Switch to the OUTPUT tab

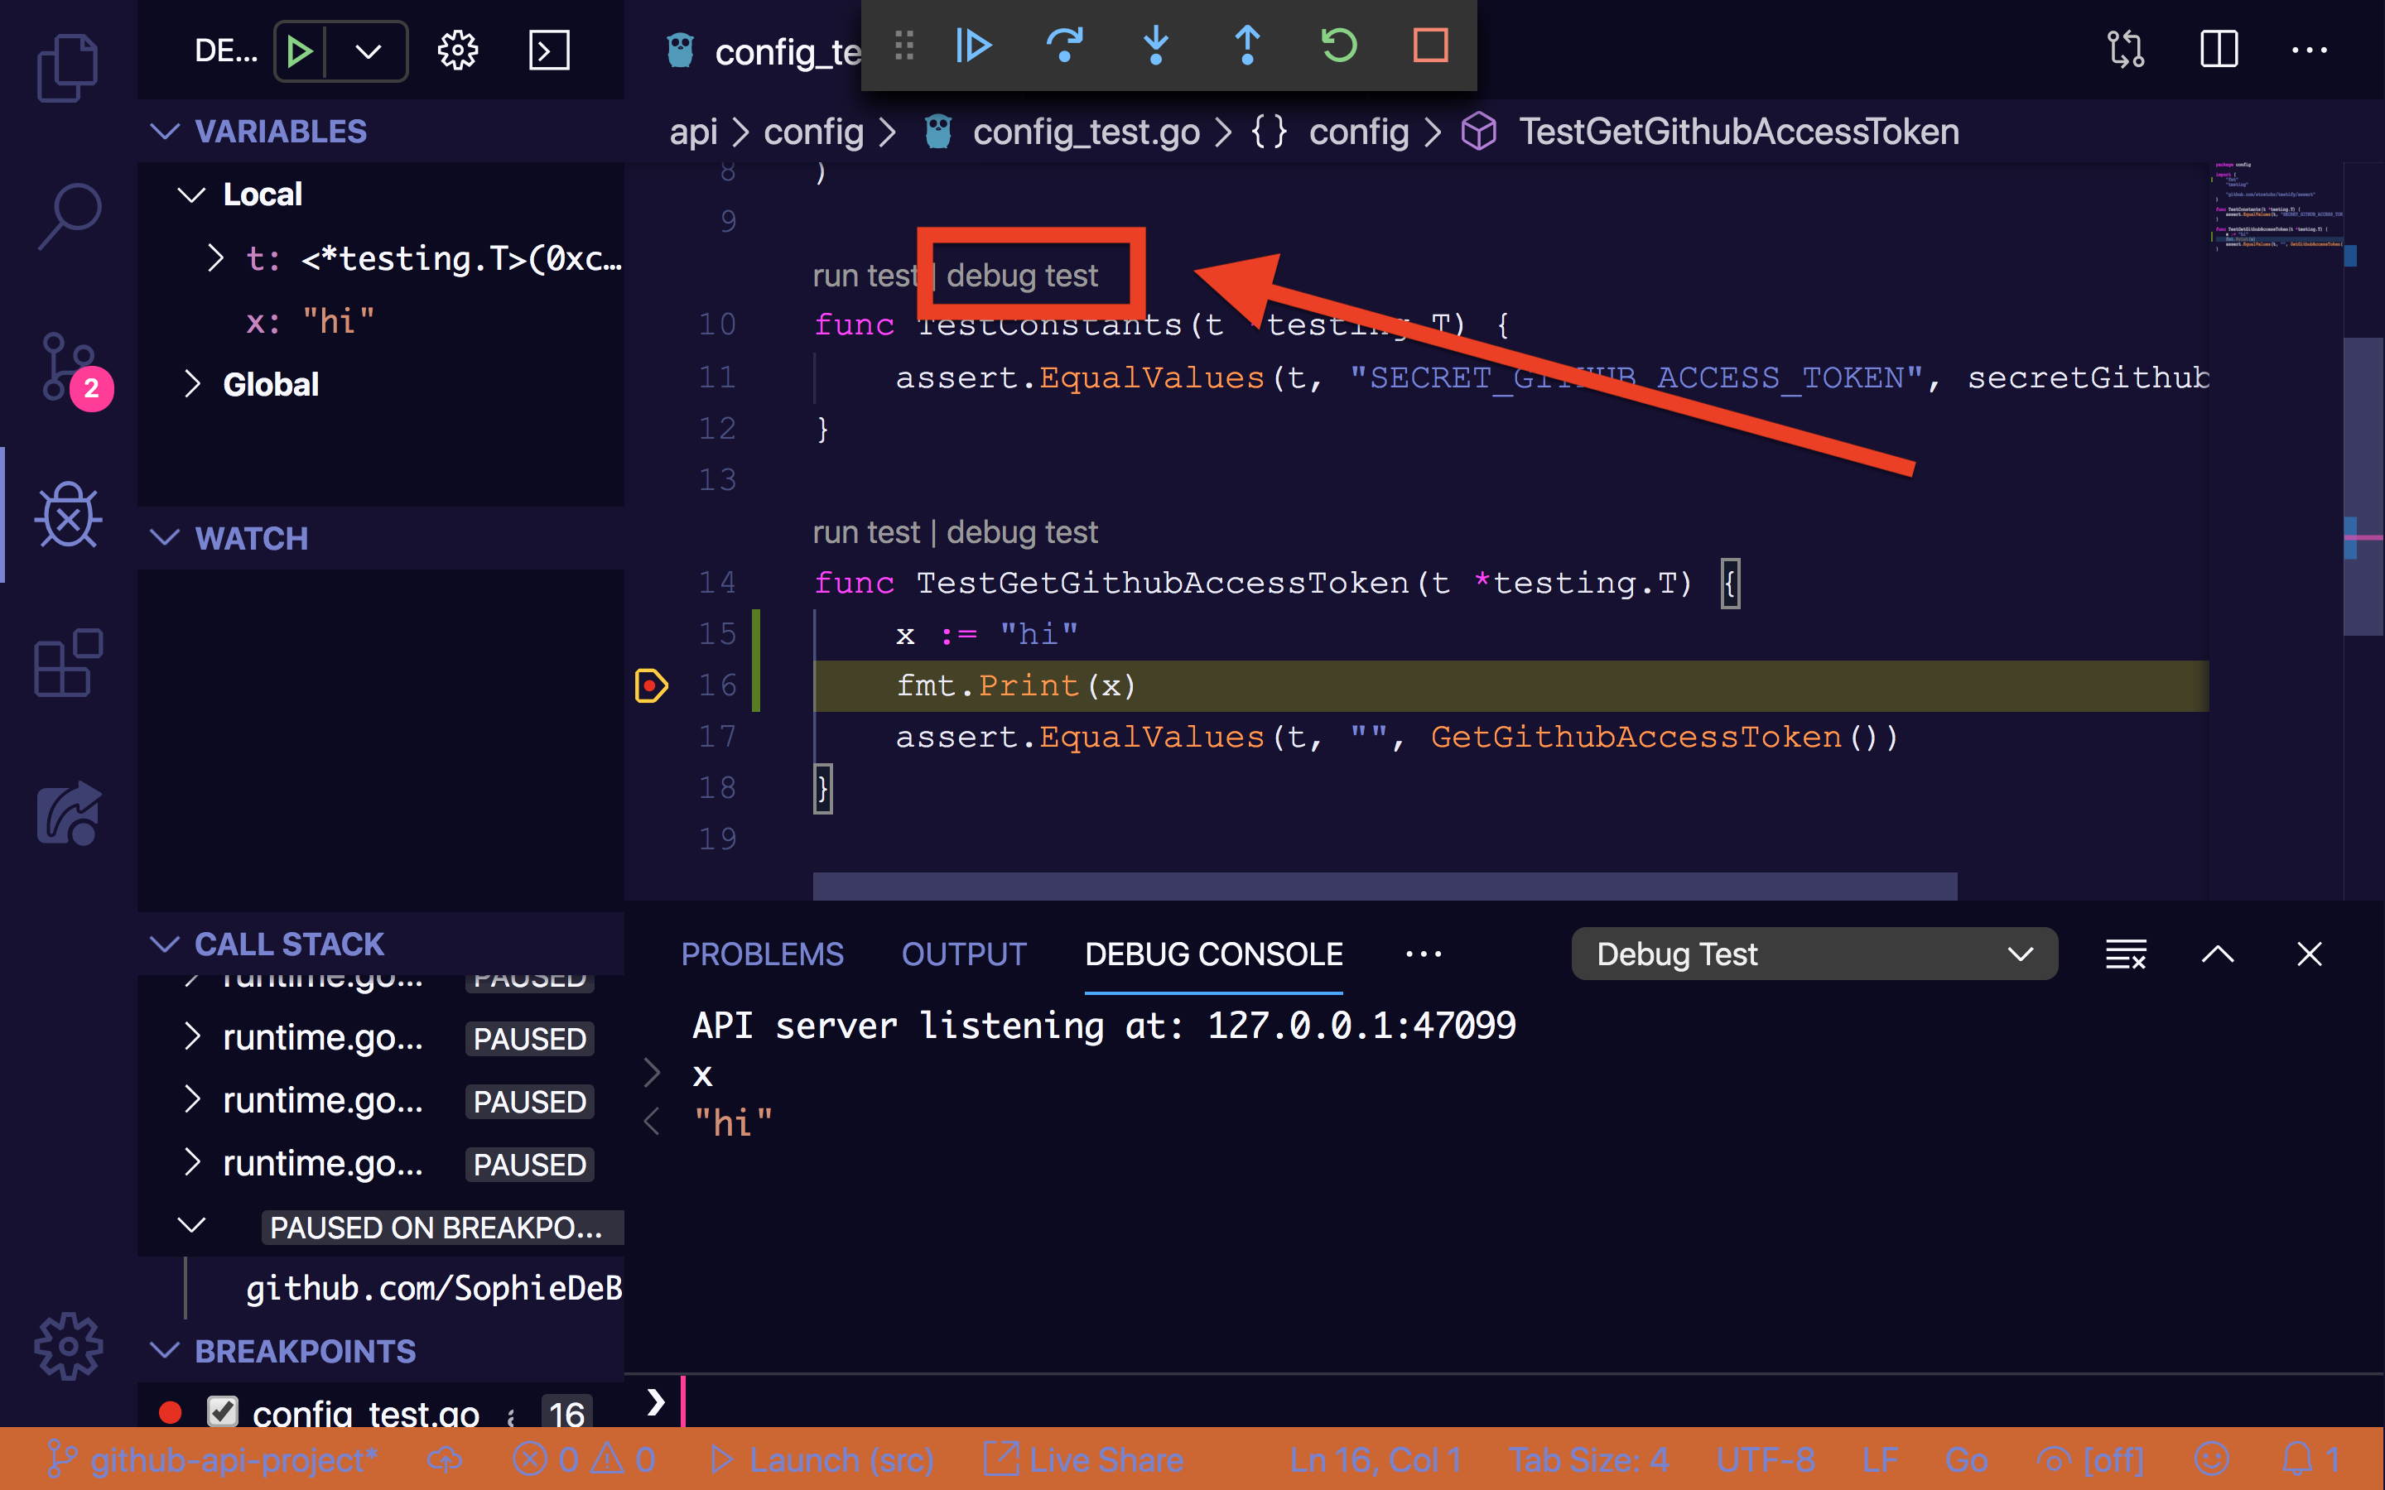tap(963, 954)
